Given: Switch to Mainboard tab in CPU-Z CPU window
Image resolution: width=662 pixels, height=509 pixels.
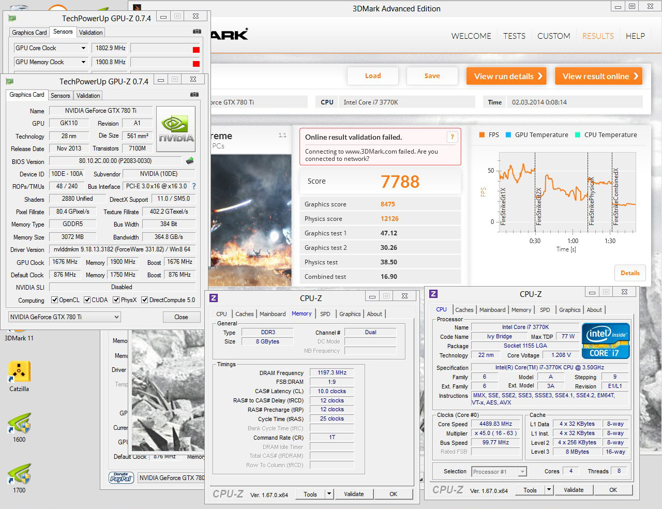Looking at the screenshot, I should point(492,310).
